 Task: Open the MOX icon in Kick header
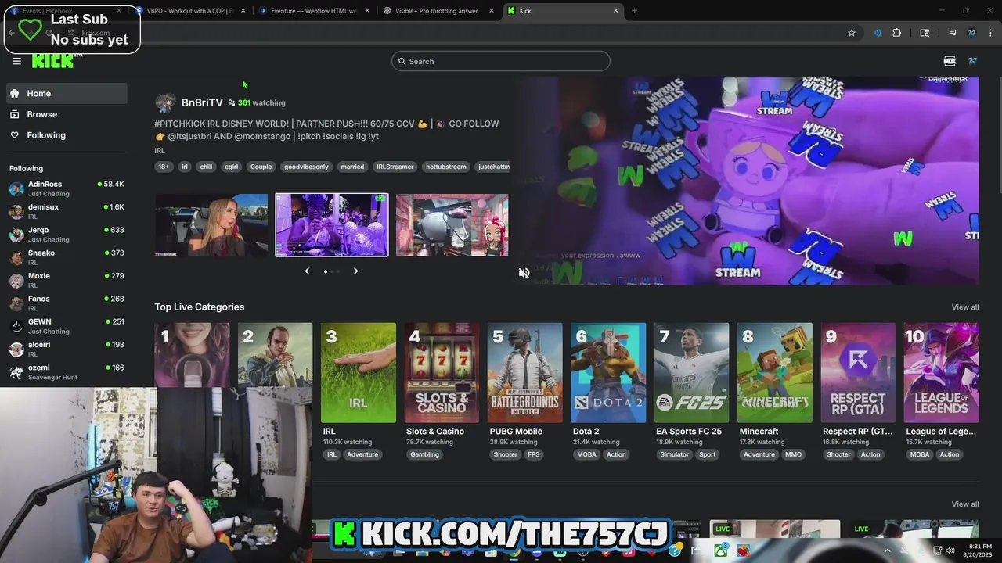coord(950,61)
